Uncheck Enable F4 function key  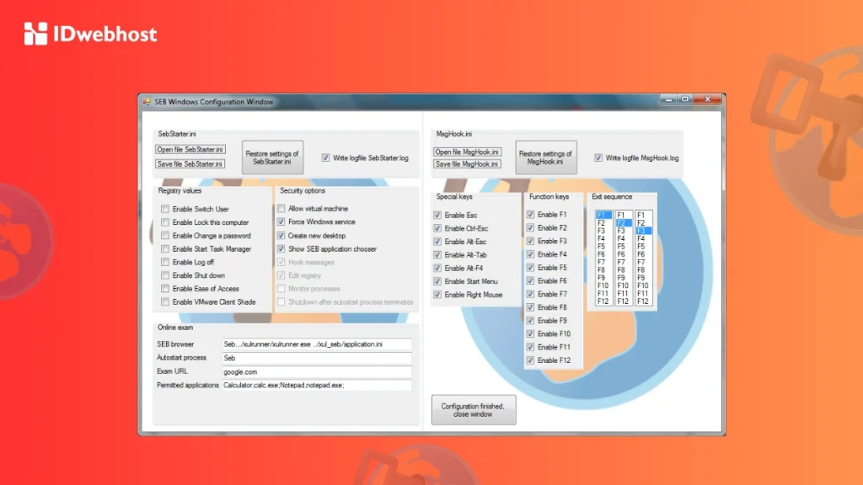[531, 254]
